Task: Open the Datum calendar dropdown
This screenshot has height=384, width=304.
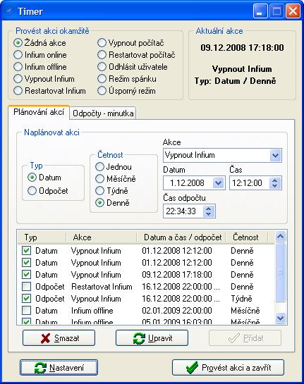Action: click(218, 183)
